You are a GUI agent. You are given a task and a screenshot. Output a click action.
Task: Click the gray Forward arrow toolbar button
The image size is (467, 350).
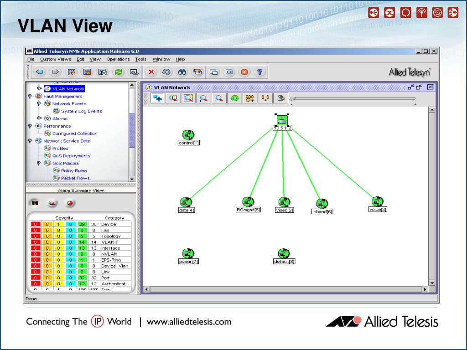(55, 72)
